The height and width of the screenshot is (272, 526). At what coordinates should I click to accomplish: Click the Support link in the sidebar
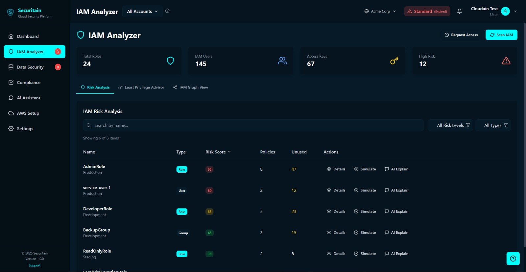coord(35,265)
